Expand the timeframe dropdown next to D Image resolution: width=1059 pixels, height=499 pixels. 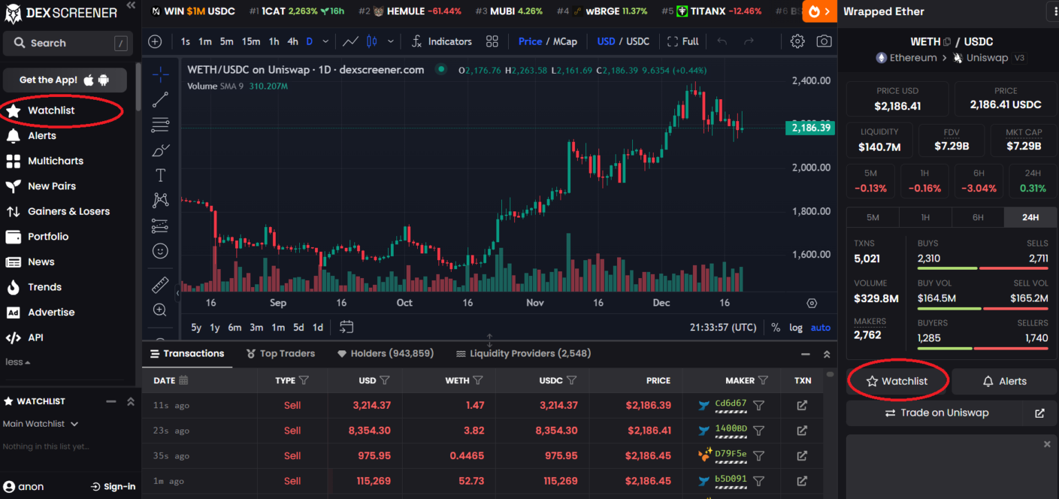click(x=325, y=41)
